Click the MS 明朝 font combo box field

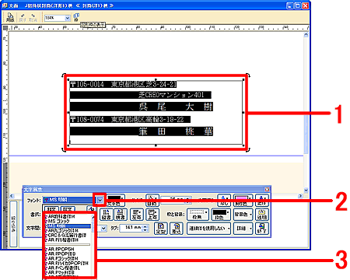pyautogui.click(x=70, y=200)
